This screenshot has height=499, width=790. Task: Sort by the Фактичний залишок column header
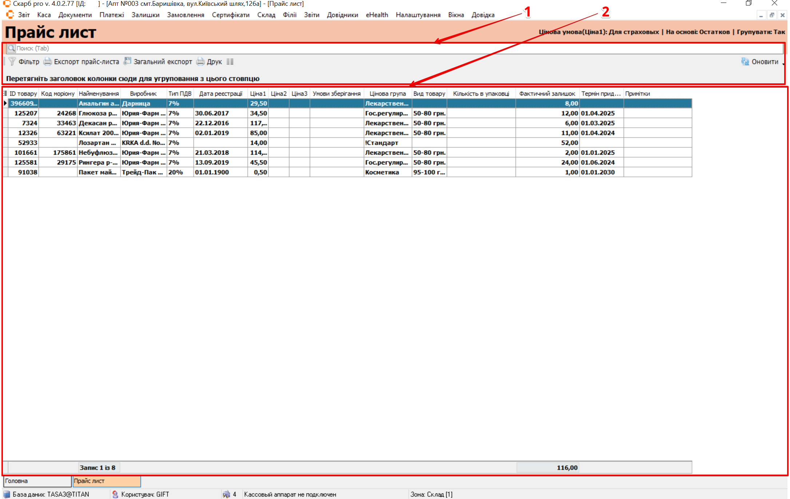[547, 94]
